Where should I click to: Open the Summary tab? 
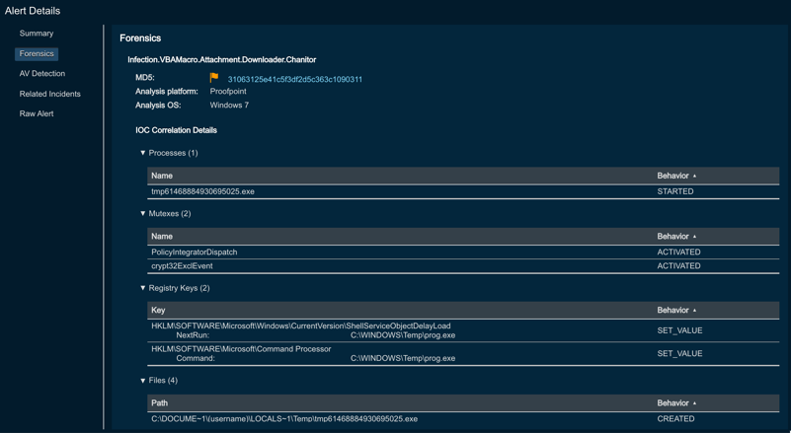tap(37, 34)
